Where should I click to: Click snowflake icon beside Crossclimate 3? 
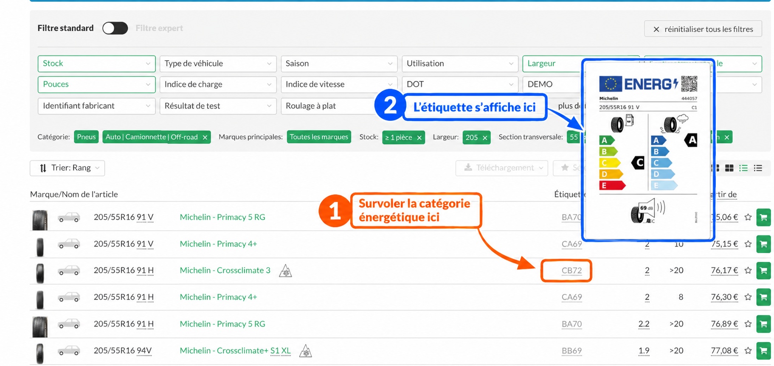click(x=285, y=271)
